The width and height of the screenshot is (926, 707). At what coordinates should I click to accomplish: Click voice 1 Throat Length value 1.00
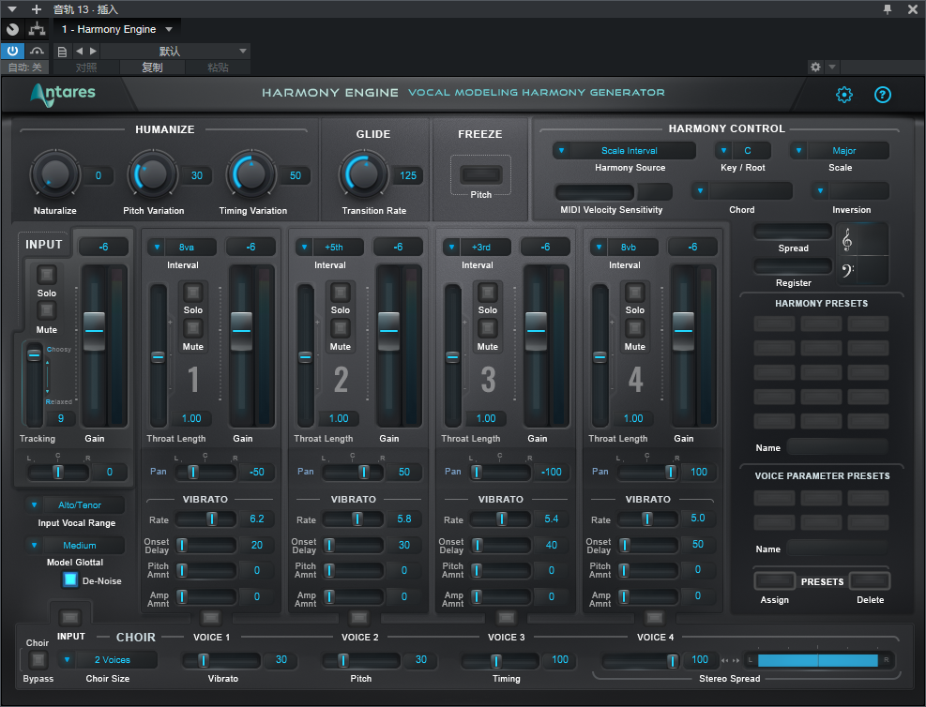pyautogui.click(x=191, y=418)
